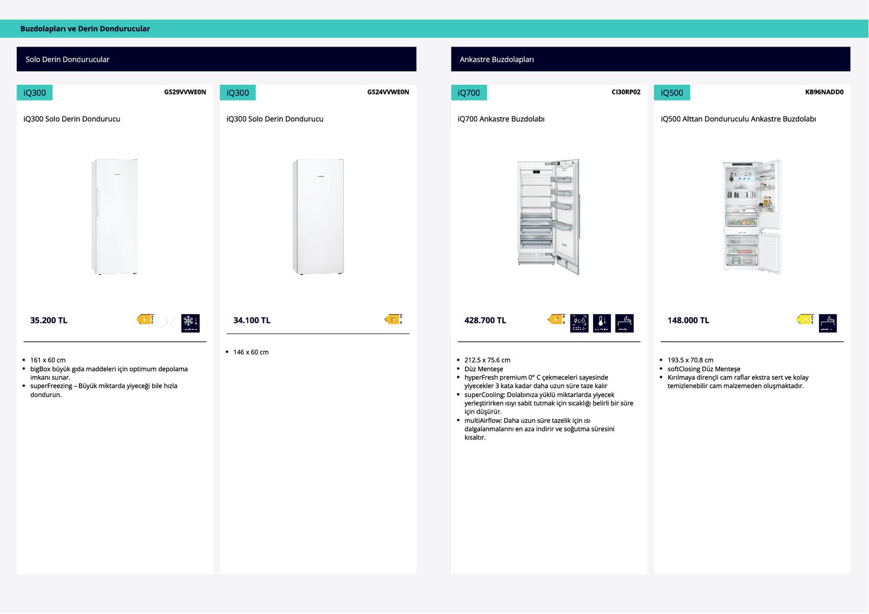Click the "iQ700 Ankastre Buzdolabı" title
The height and width of the screenshot is (614, 869).
pos(501,119)
